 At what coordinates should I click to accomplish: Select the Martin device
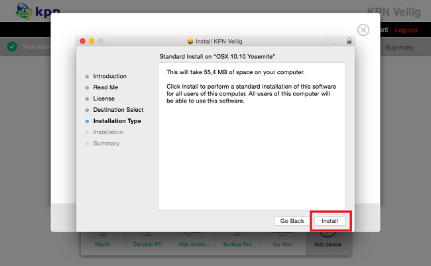[x=103, y=243]
